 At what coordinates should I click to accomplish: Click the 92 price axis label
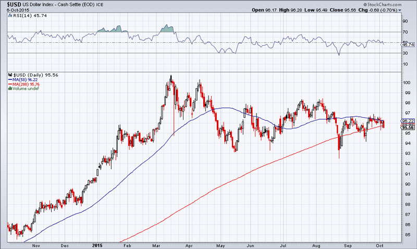pyautogui.click(x=408, y=164)
